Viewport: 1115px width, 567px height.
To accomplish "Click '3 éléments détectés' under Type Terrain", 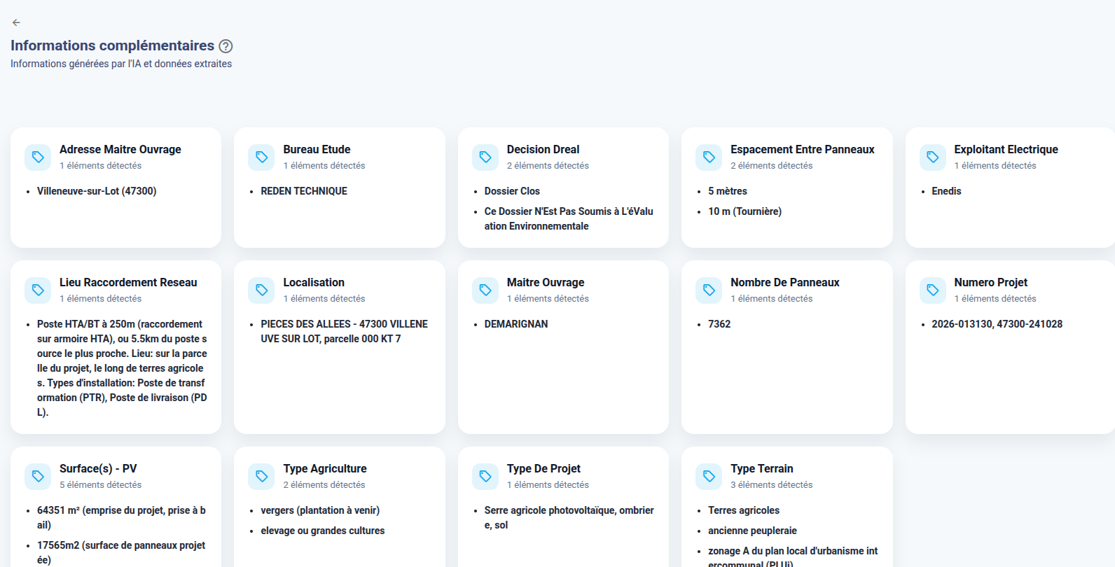I will pyautogui.click(x=772, y=484).
